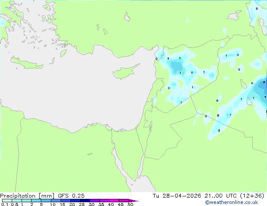Click the legend value label "25"
The height and width of the screenshot is (206, 267).
[82, 204]
